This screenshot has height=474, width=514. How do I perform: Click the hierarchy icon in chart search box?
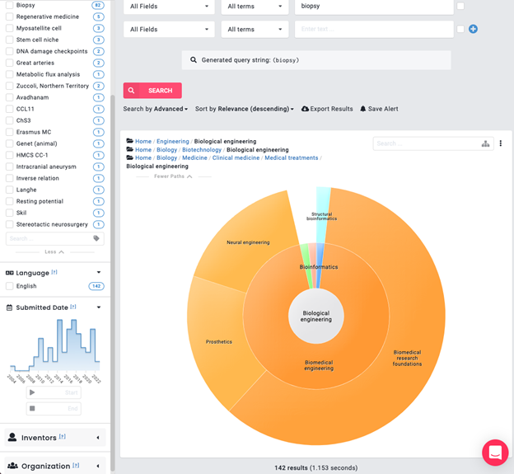click(x=485, y=143)
